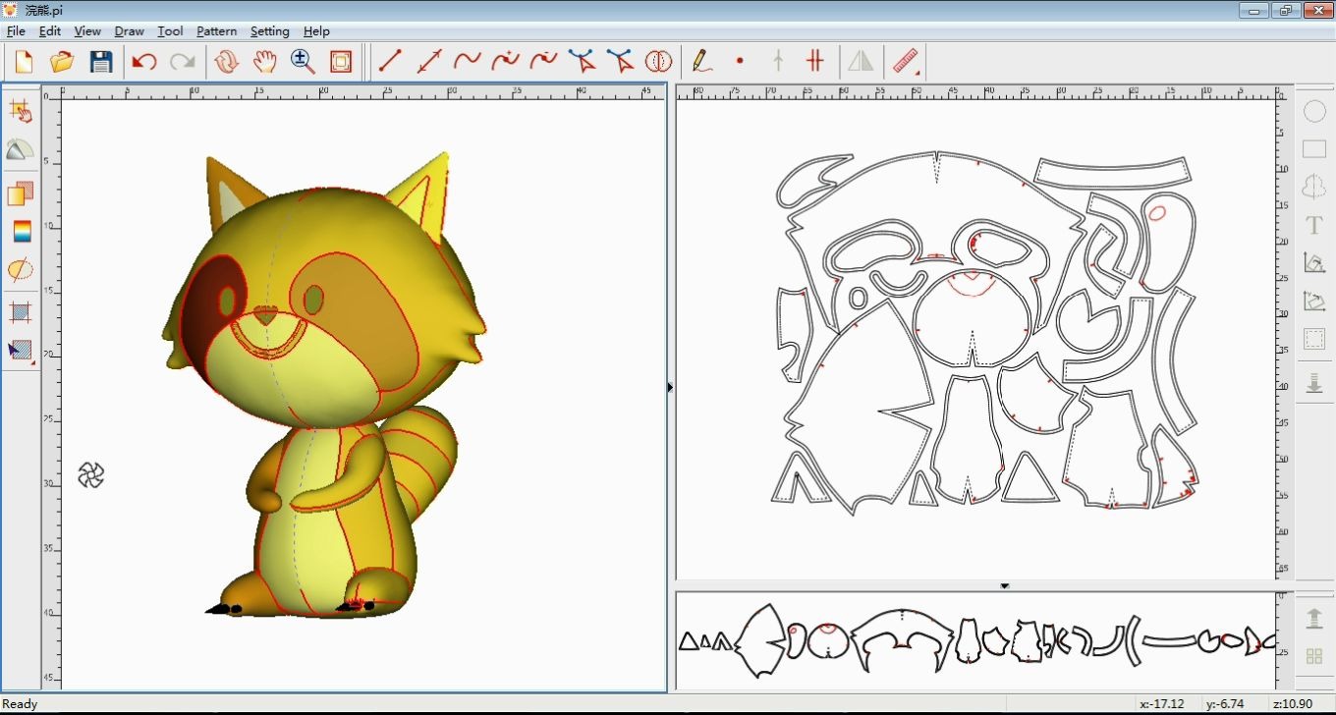
Task: Open the View menu
Action: pyautogui.click(x=87, y=31)
